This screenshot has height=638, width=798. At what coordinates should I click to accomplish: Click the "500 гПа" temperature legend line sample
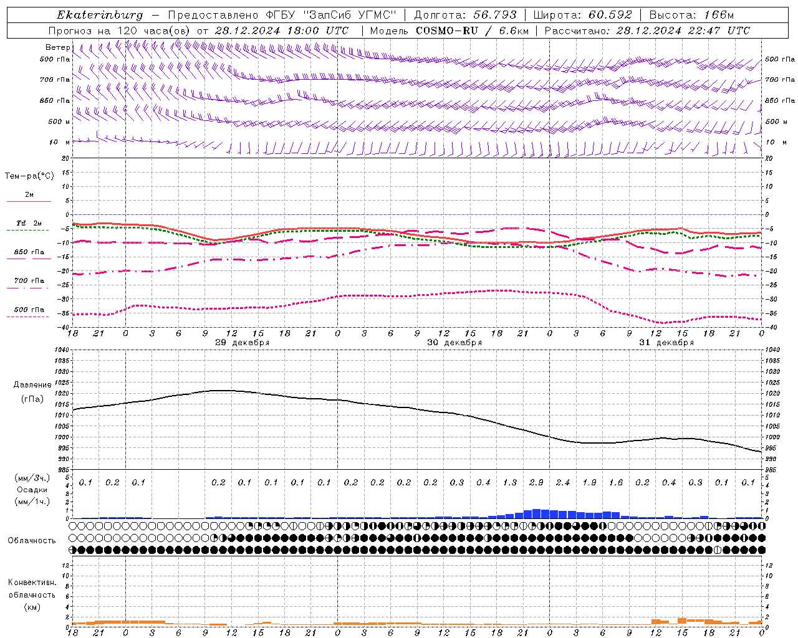[27, 317]
